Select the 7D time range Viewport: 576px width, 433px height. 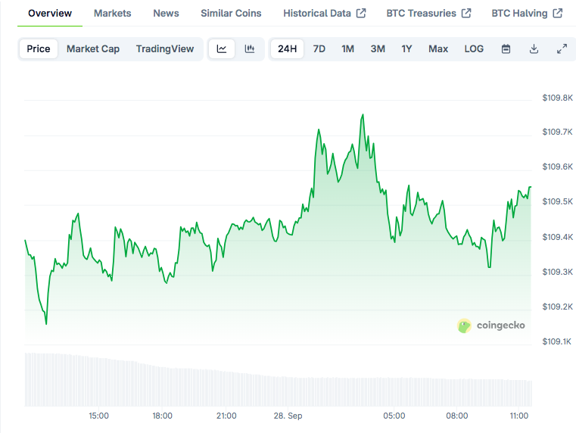pos(319,48)
